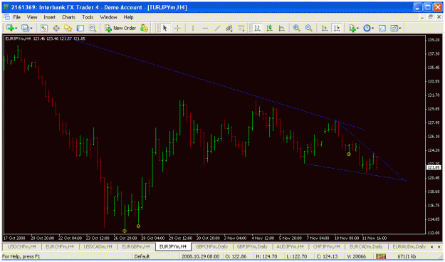Click the H: 124.70 status bar value
This screenshot has width=445, height=262.
click(266, 256)
